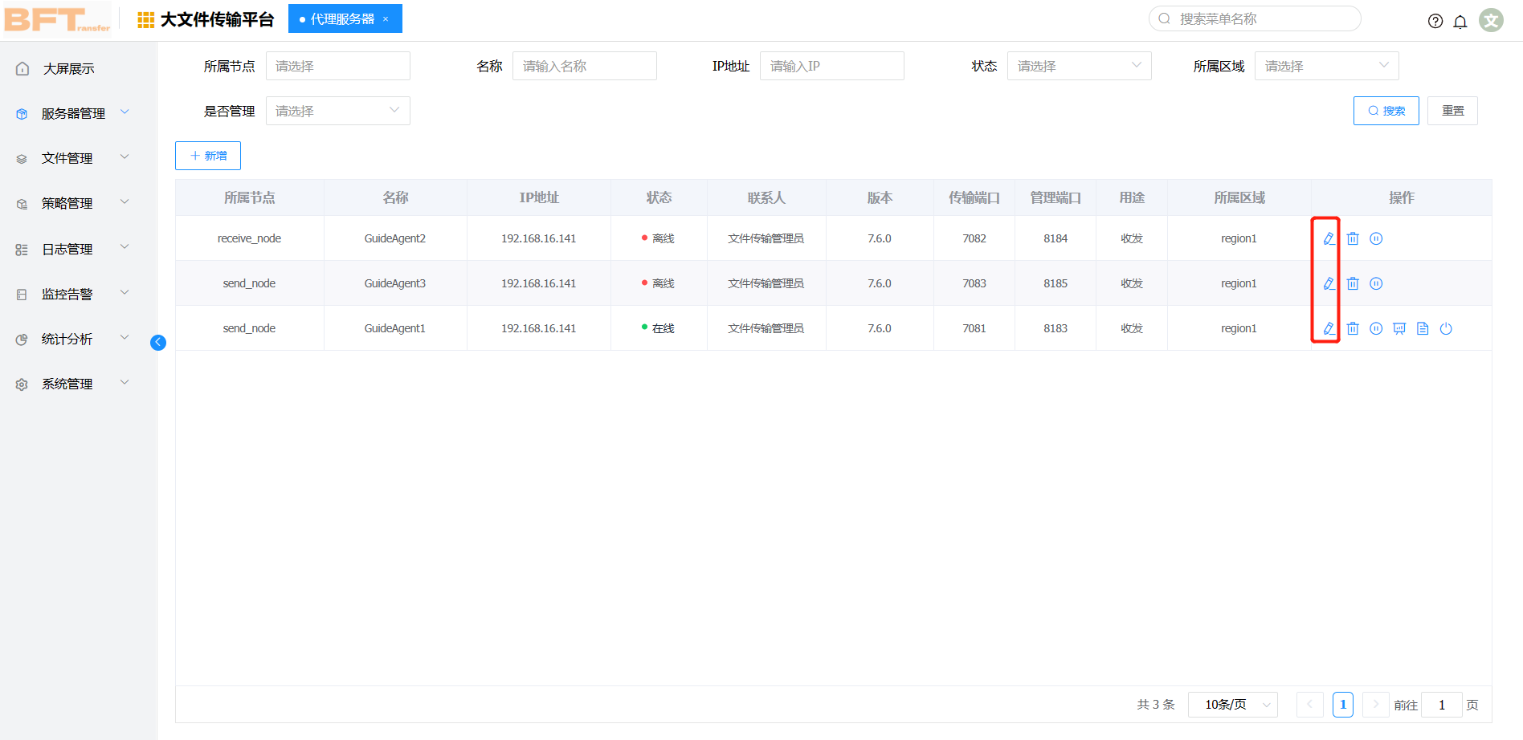Click the power/shutdown icon for GuideAgent1

click(x=1446, y=327)
